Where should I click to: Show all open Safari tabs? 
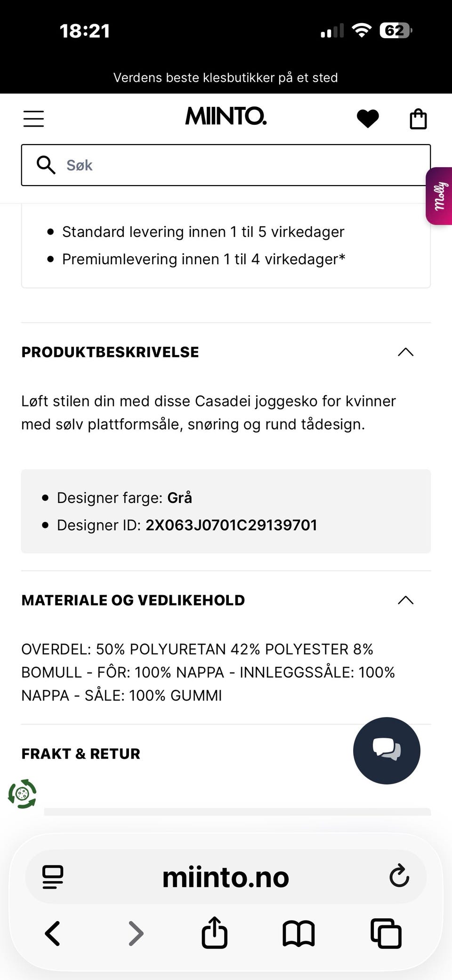point(386,934)
